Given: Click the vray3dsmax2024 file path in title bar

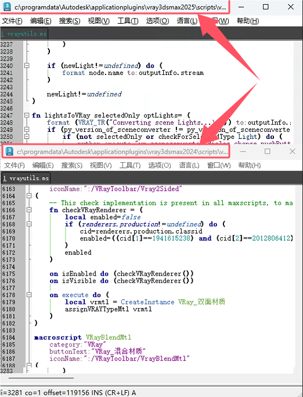Looking at the screenshot, I should (x=122, y=152).
